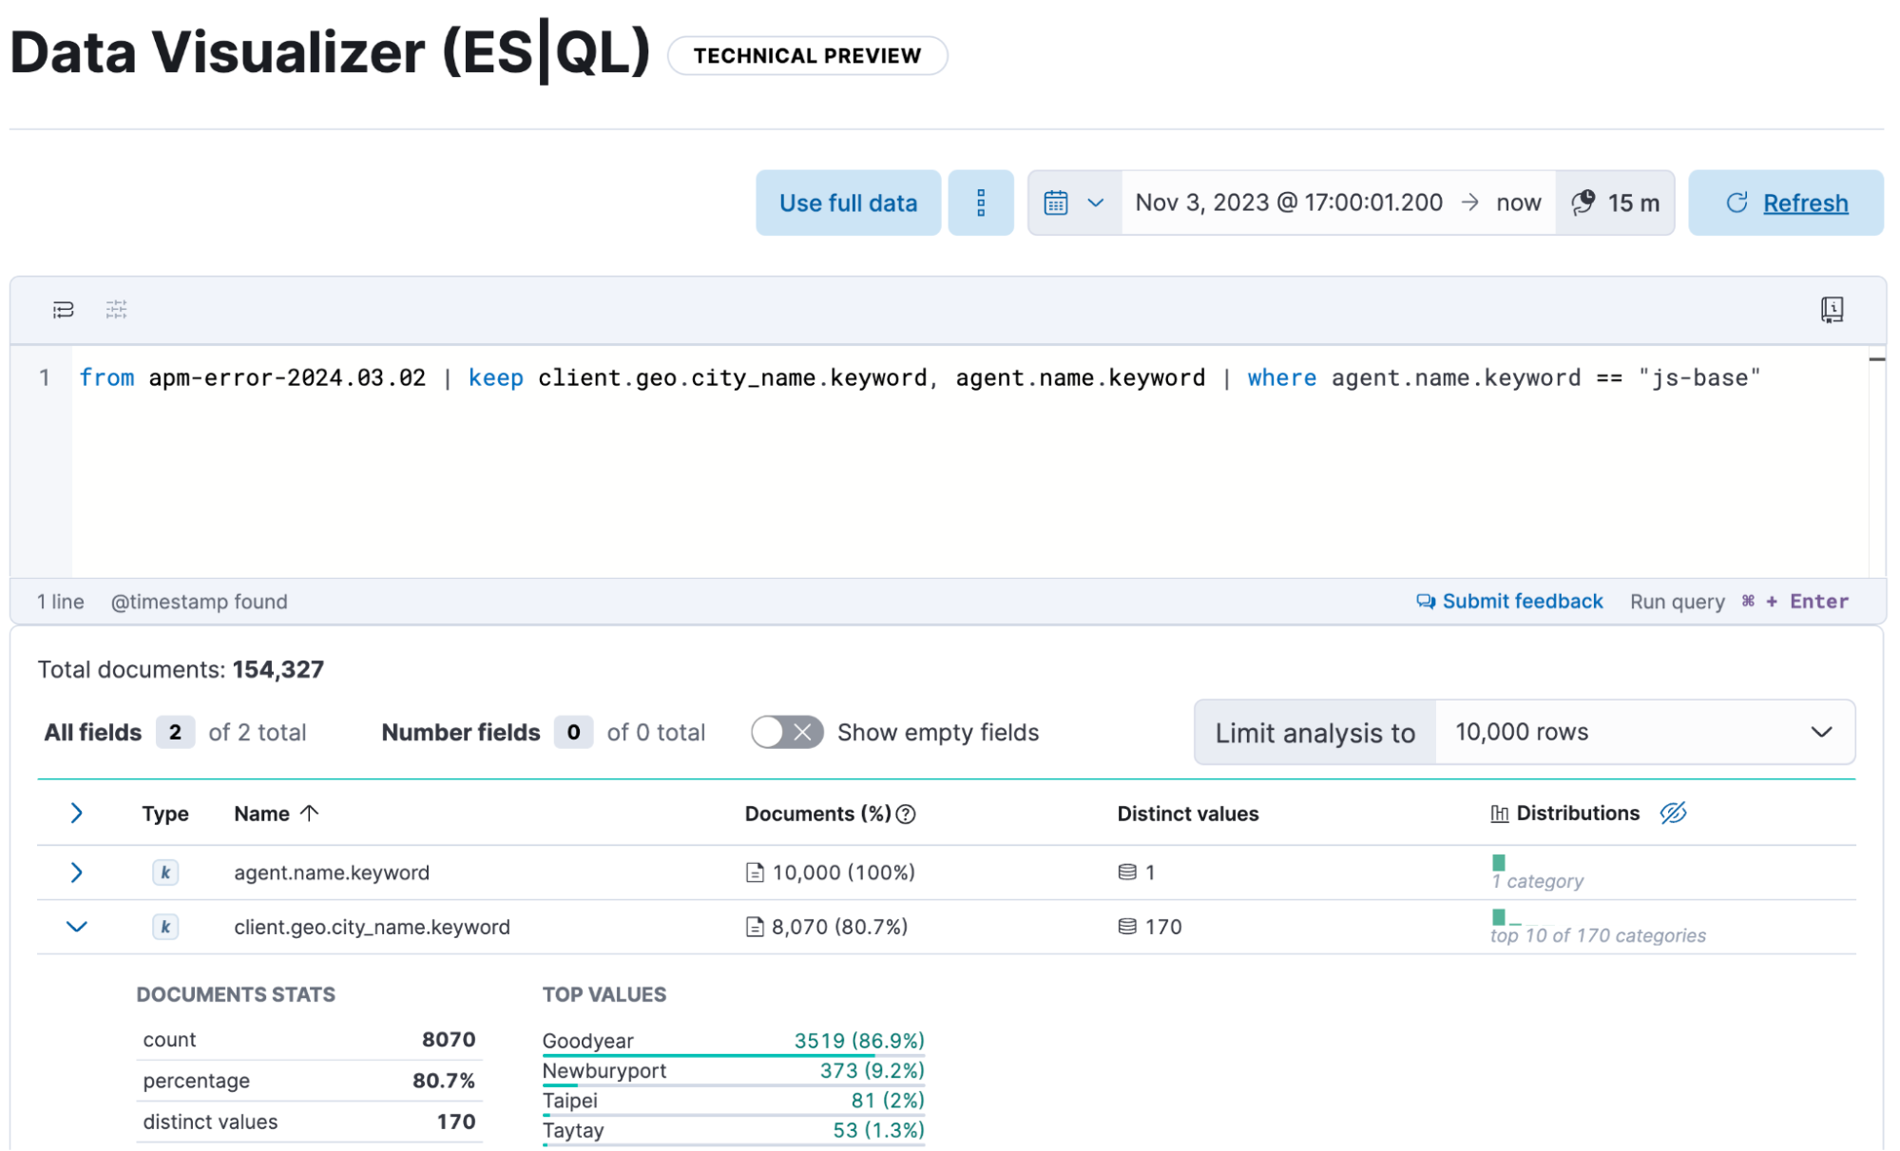Enable the Show empty fields toggle
1900x1151 pixels.
point(786,732)
